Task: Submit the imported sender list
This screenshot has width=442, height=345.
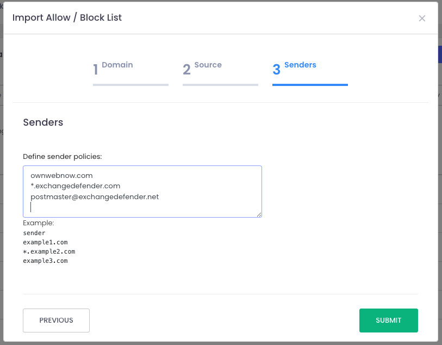Action: pos(388,320)
